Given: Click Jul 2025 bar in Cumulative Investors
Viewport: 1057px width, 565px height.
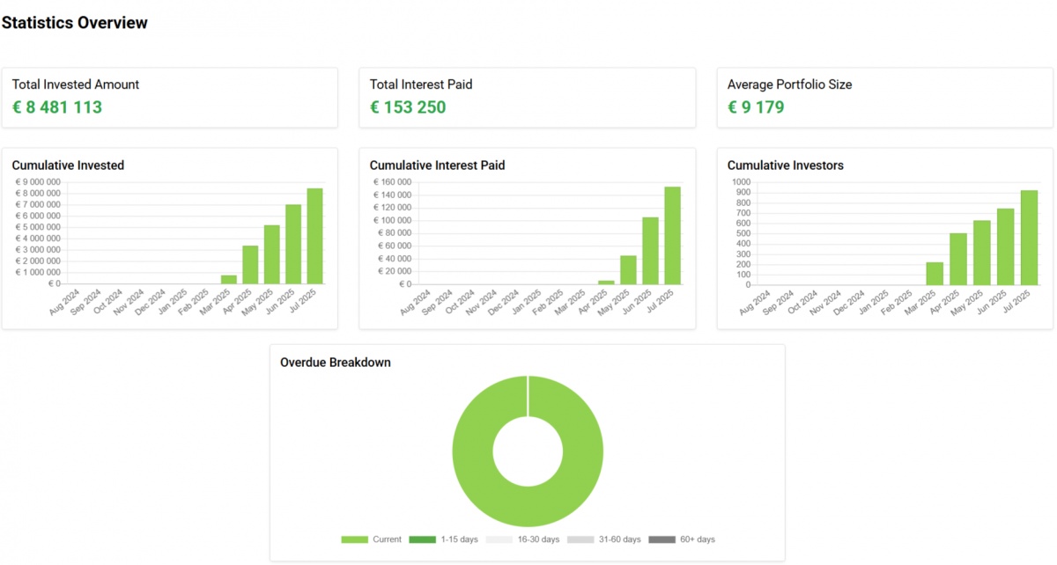Looking at the screenshot, I should [x=1029, y=238].
